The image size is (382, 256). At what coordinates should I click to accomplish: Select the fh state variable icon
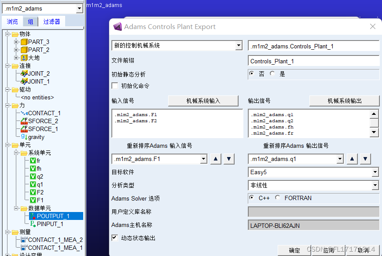pyautogui.click(x=33, y=168)
